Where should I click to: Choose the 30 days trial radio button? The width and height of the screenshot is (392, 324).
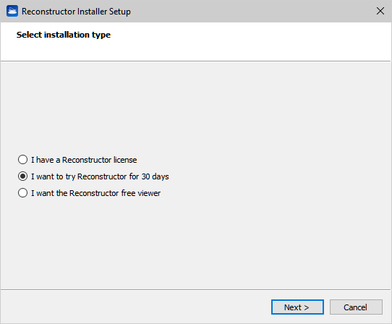coord(22,176)
